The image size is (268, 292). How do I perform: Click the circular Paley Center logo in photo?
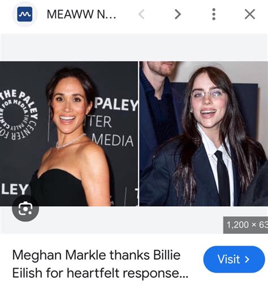pyautogui.click(x=17, y=115)
